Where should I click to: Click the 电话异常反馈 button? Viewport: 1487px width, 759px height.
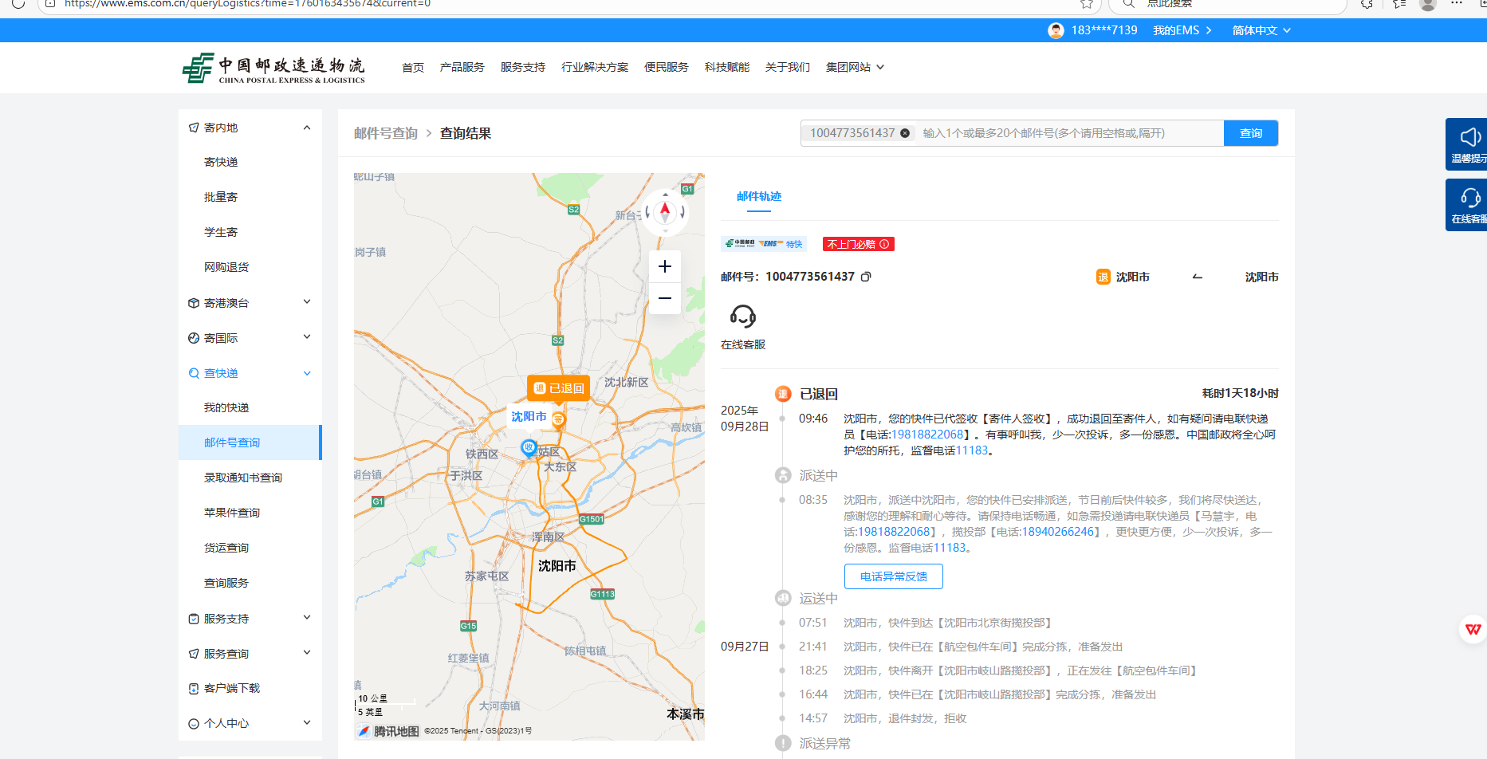(x=893, y=576)
